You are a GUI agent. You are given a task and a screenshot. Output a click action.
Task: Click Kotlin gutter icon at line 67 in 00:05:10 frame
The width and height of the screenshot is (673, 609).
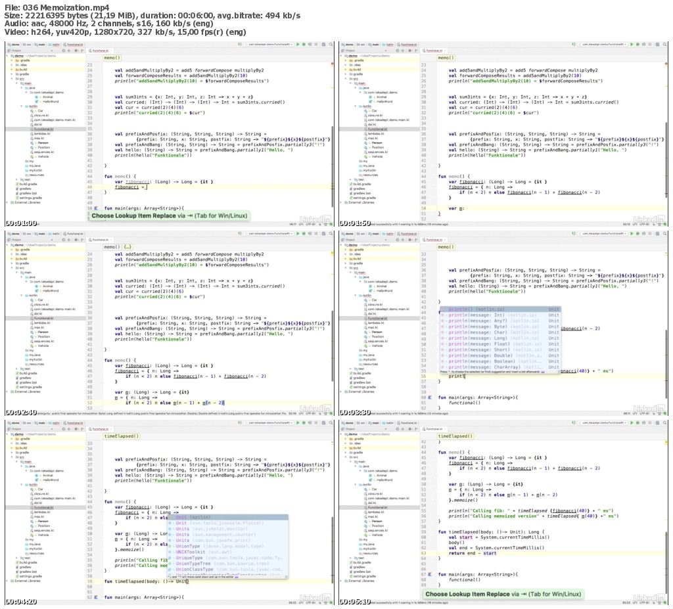[x=430, y=574]
